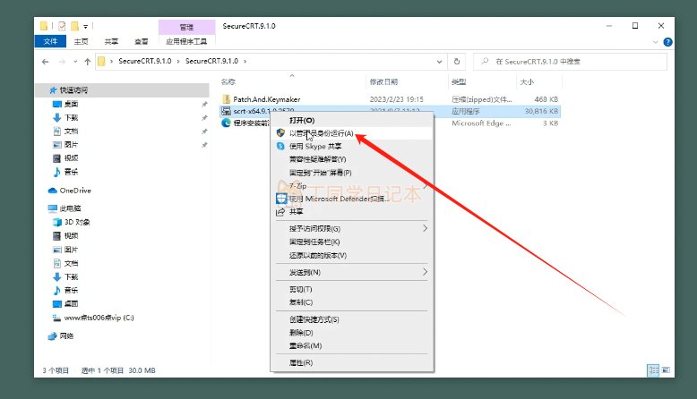Open quick access toolbar customize dropdown
The image size is (697, 399).
point(85,27)
